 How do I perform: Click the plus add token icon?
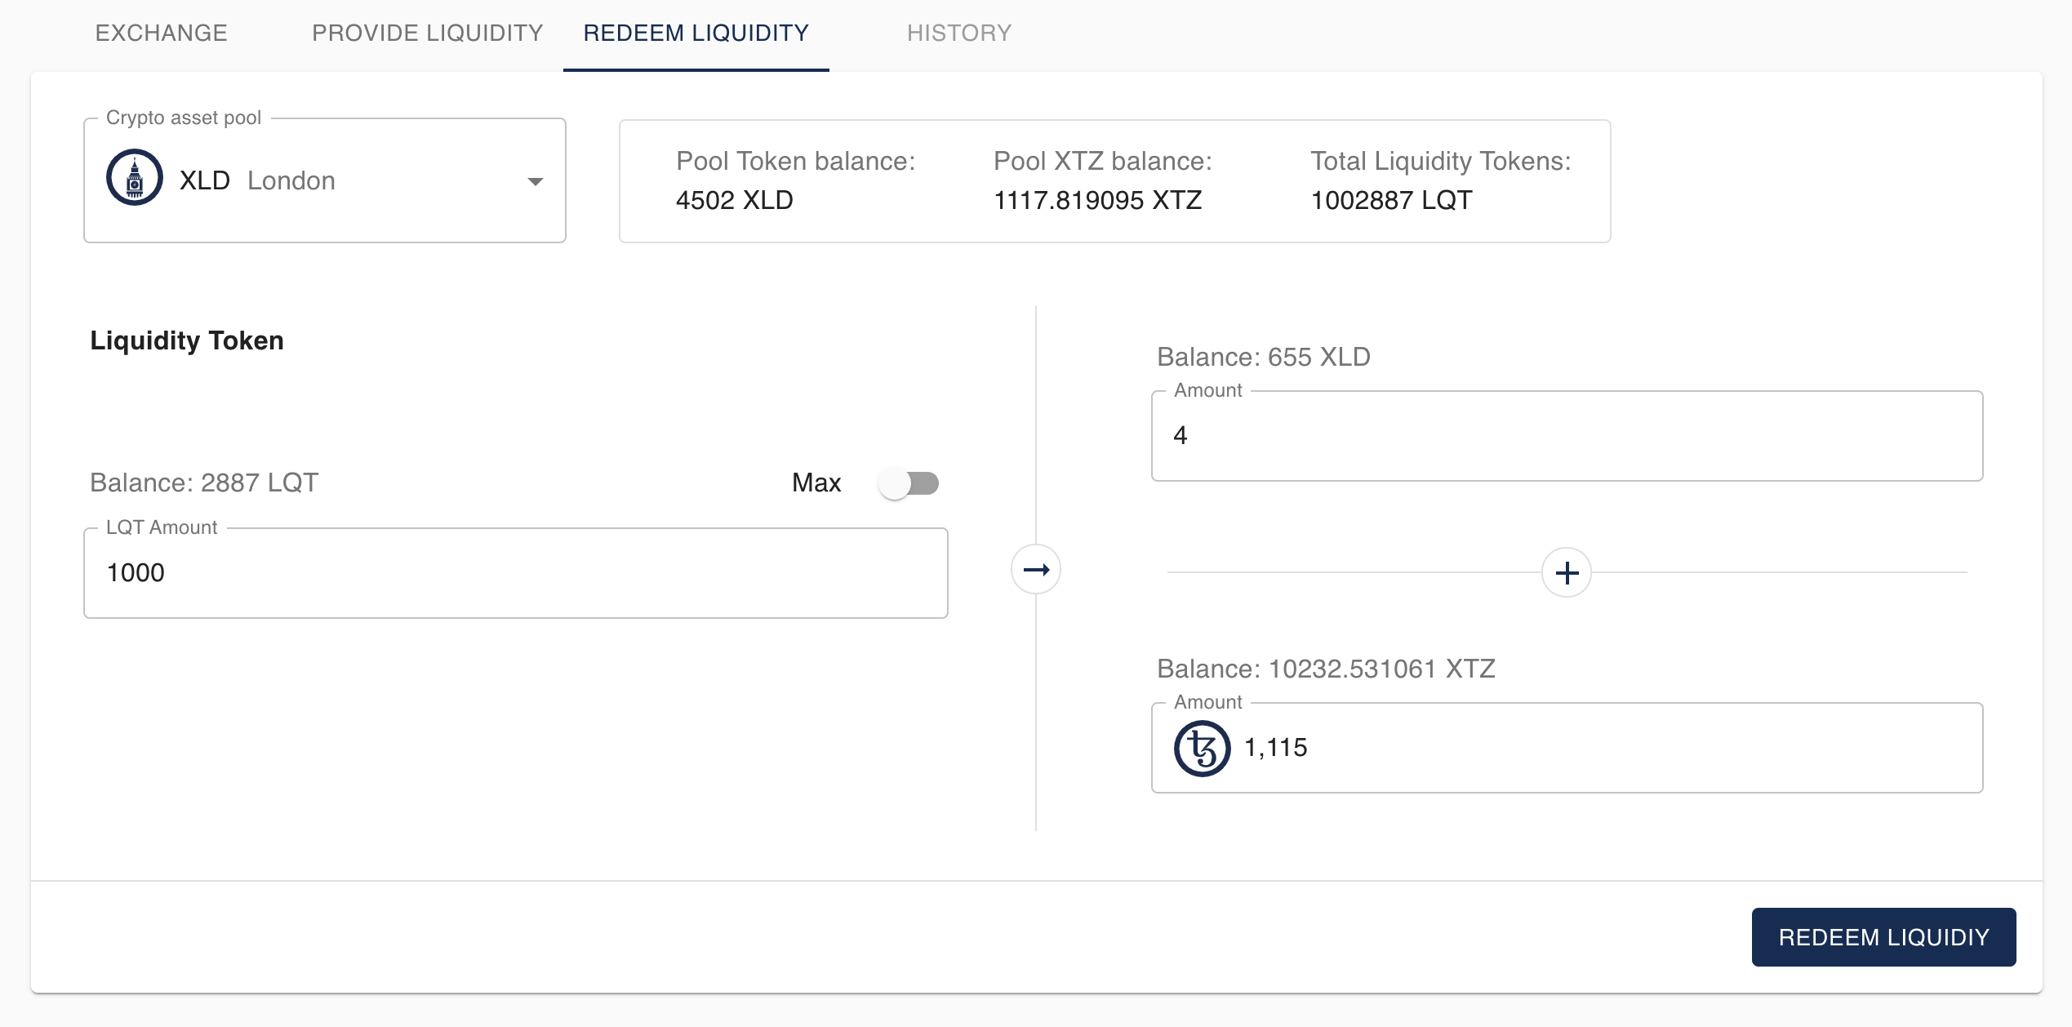click(1566, 572)
